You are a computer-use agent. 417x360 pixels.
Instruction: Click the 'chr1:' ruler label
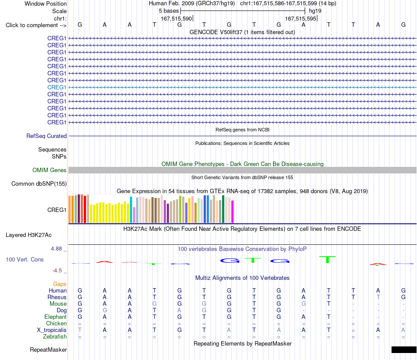point(60,18)
